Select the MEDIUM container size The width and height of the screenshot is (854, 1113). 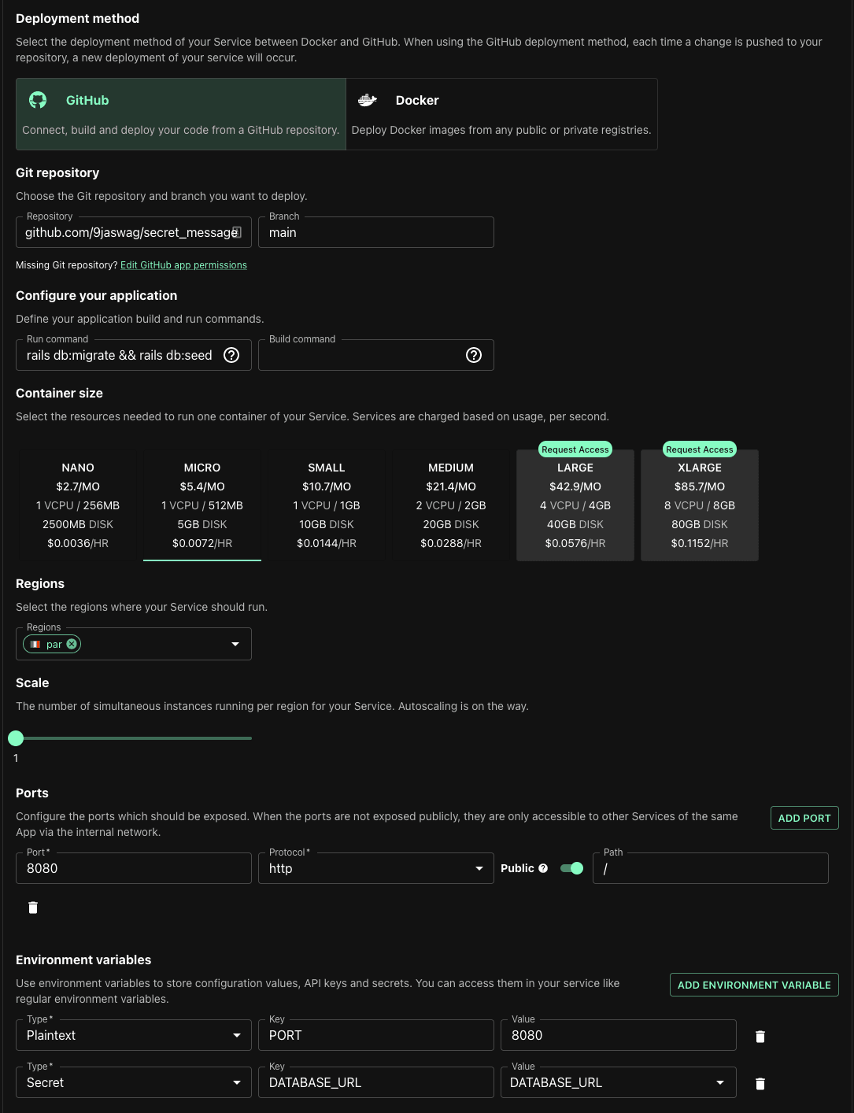click(451, 505)
